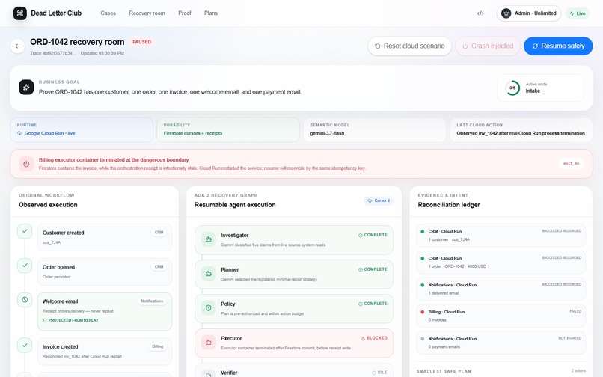Click the power icon in red alert banner
Screen dimensions: 603x377
(26, 164)
